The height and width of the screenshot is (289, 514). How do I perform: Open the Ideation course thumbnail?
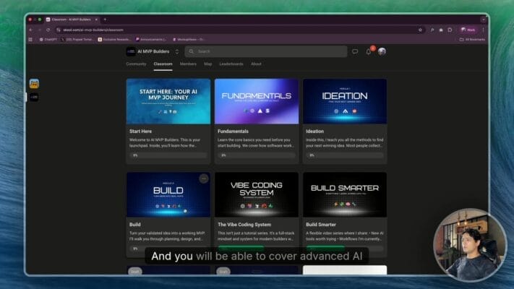[345, 101]
